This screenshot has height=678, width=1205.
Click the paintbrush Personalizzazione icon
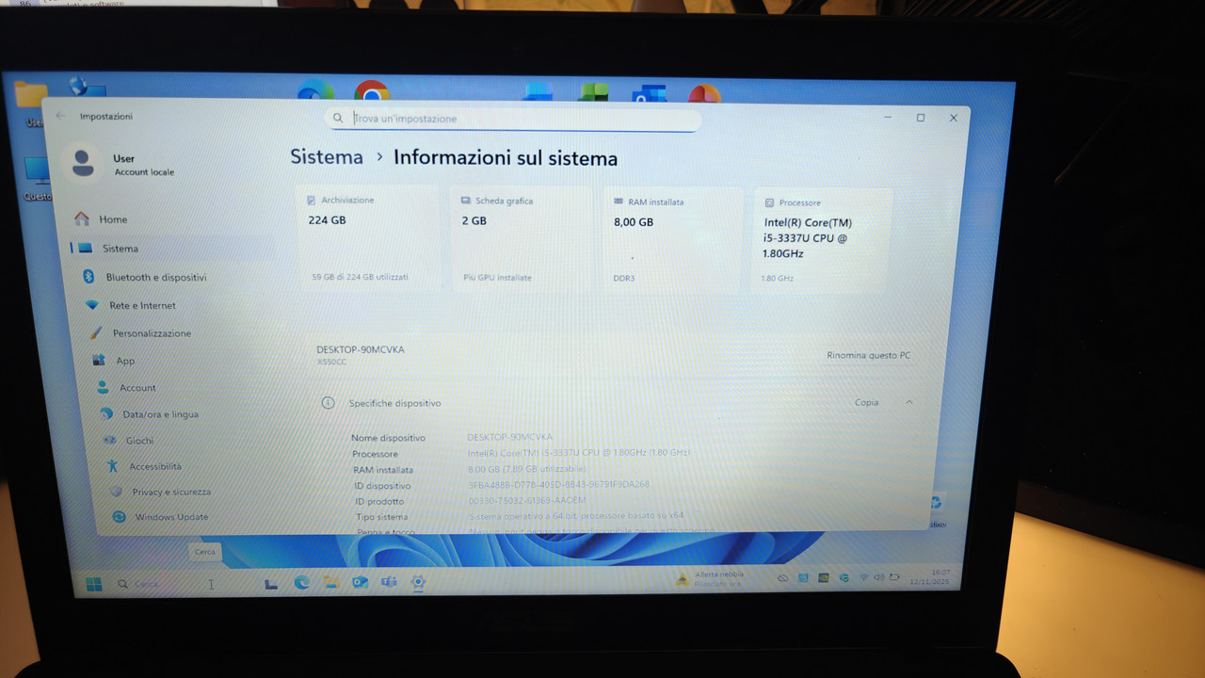[95, 333]
